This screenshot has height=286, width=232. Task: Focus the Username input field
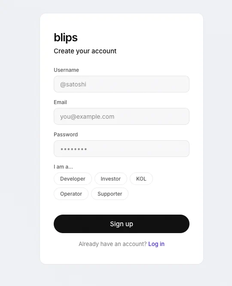(122, 84)
